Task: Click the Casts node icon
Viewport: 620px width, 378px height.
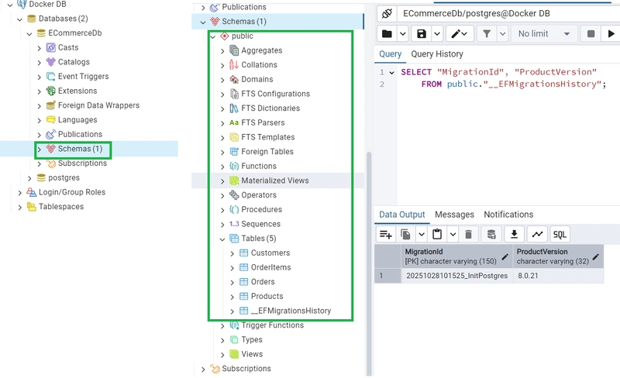Action: tap(51, 48)
